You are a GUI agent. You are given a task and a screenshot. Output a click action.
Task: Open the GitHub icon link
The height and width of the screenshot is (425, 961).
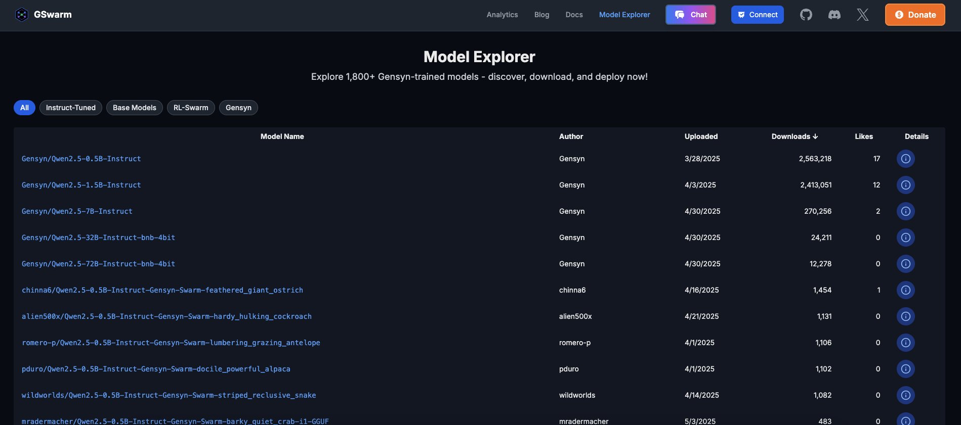coord(806,15)
